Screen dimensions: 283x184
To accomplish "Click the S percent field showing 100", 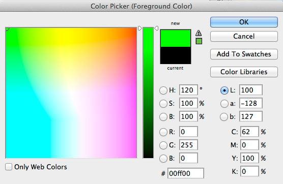I will pyautogui.click(x=188, y=103).
